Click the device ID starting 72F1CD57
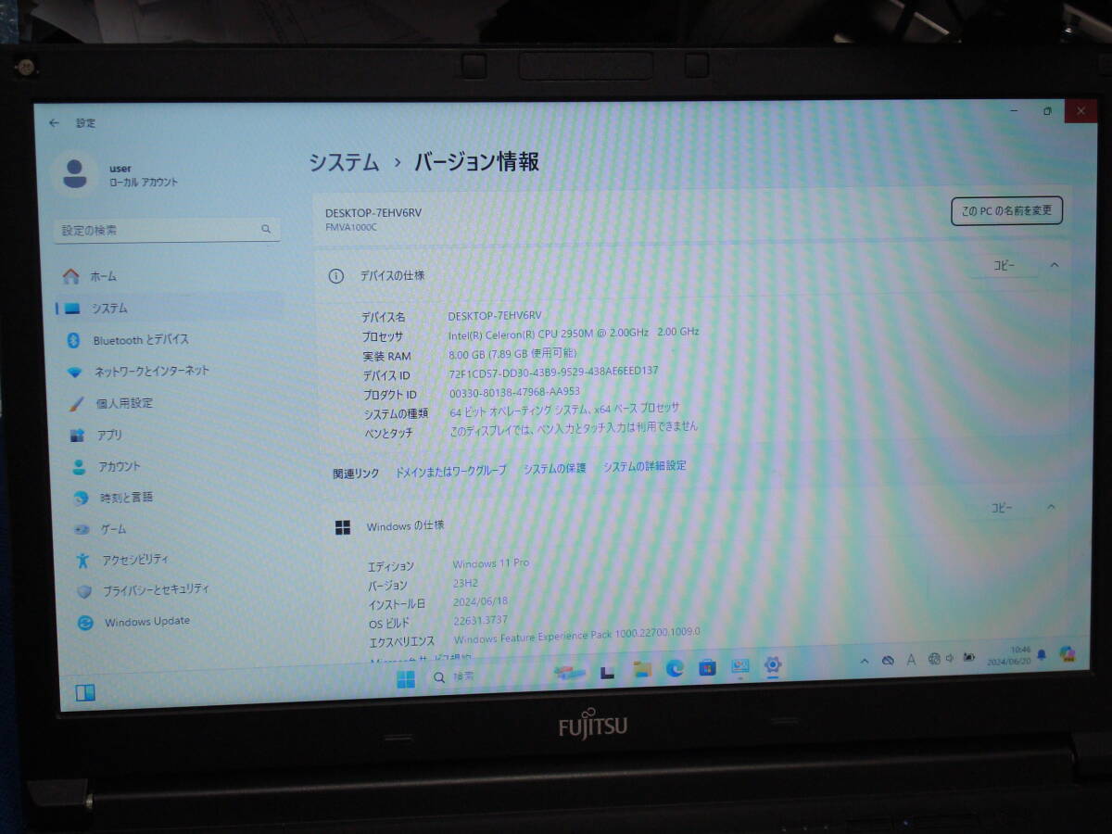1112x834 pixels. (x=553, y=372)
